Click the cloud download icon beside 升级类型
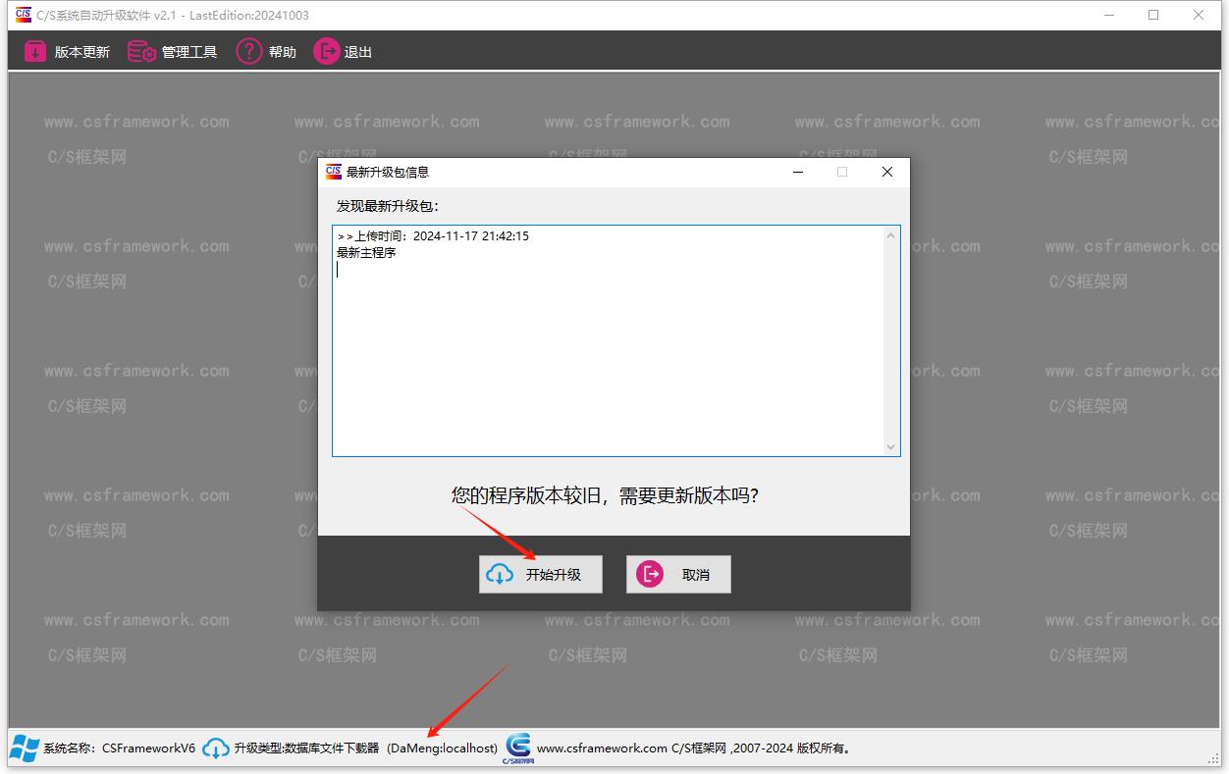The width and height of the screenshot is (1229, 774). pyautogui.click(x=216, y=748)
